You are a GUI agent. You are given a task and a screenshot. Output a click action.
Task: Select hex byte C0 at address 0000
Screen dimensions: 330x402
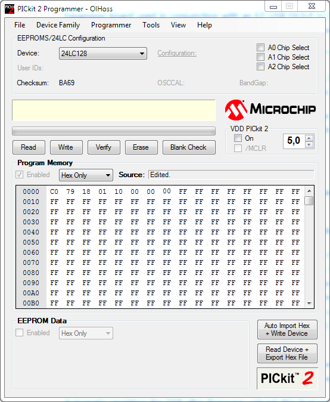pos(54,191)
